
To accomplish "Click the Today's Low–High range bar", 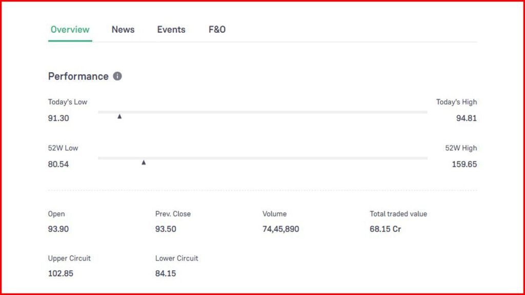I will coord(262,112).
